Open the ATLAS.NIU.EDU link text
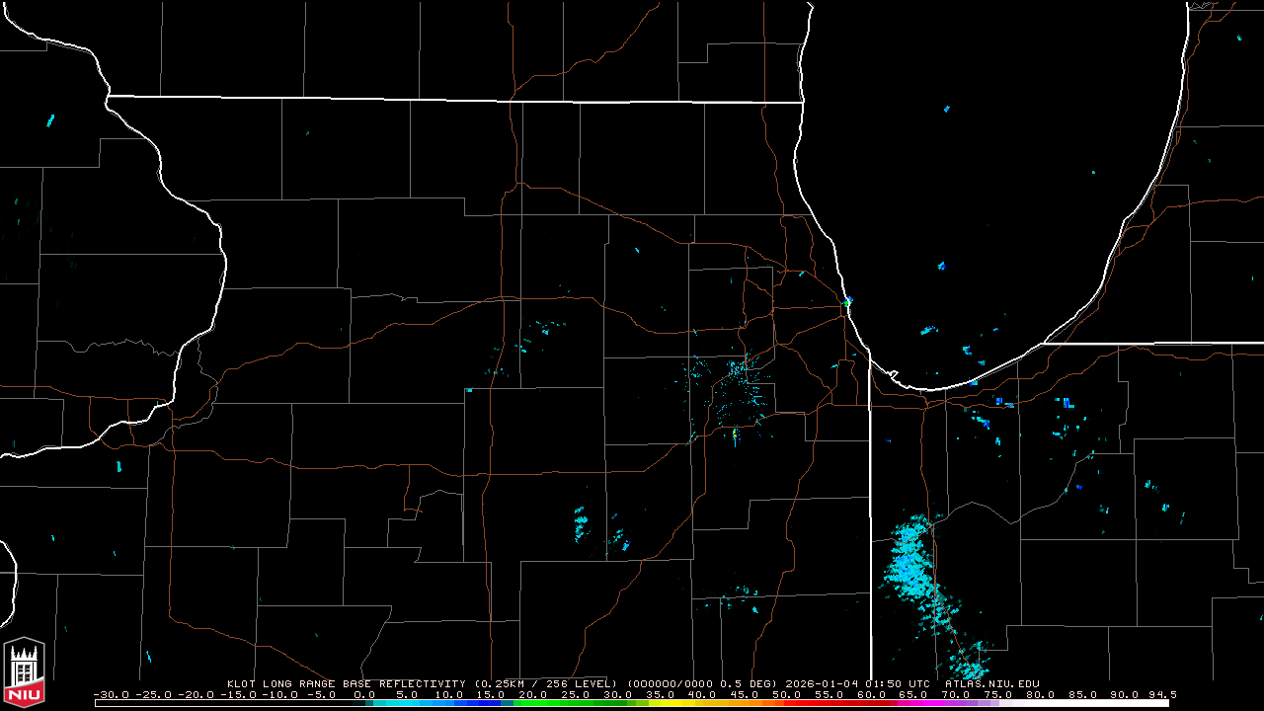Viewport: 1264px width, 711px height. point(991,683)
